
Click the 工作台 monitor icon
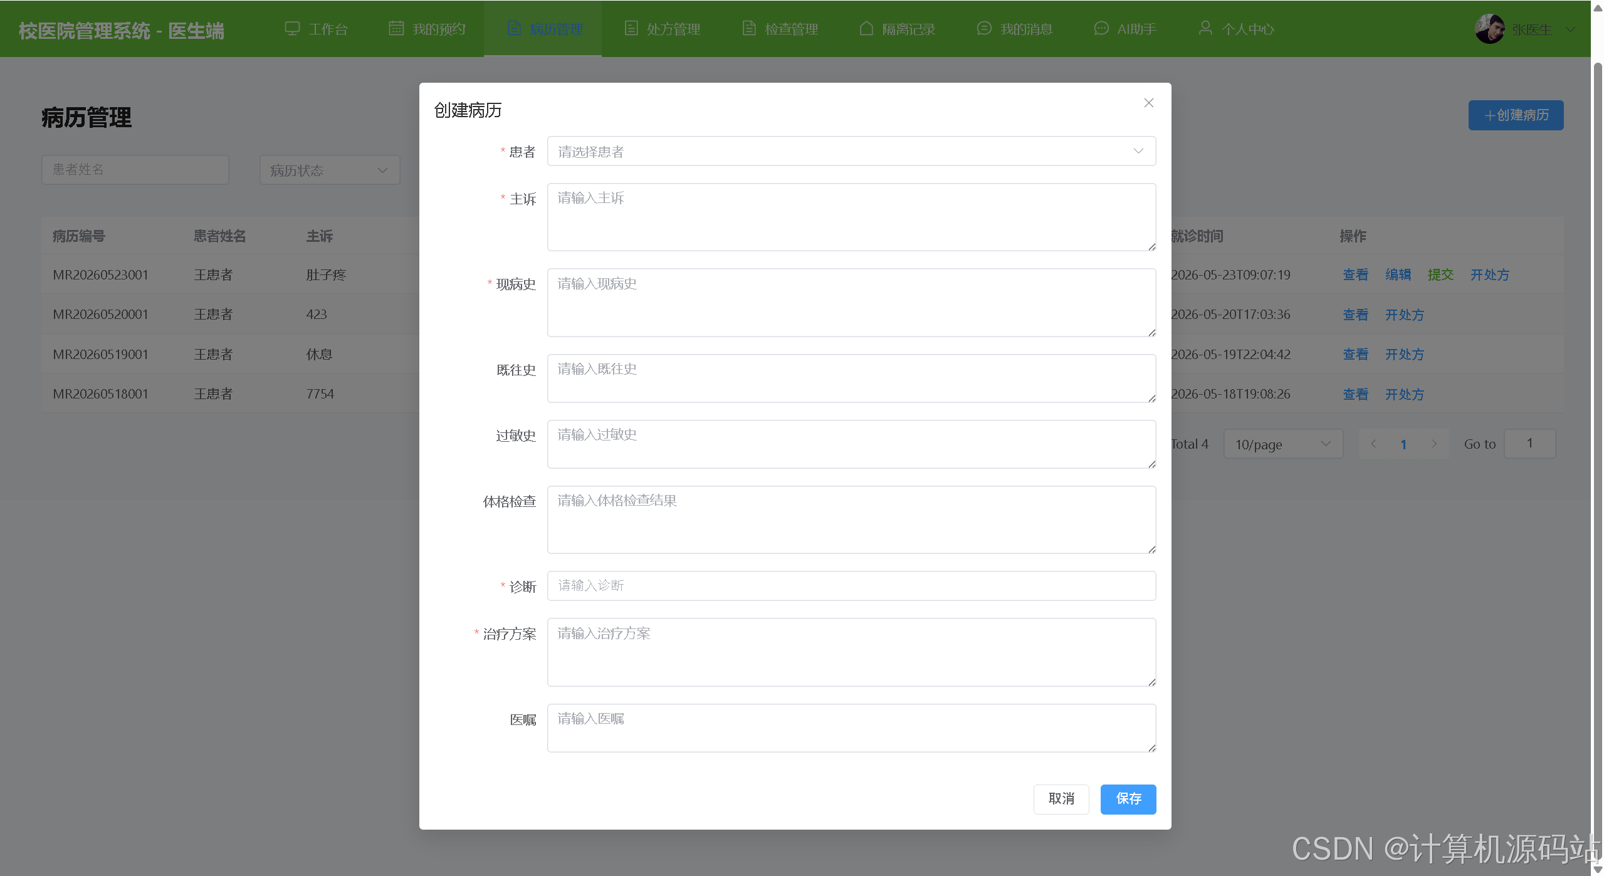pos(292,29)
